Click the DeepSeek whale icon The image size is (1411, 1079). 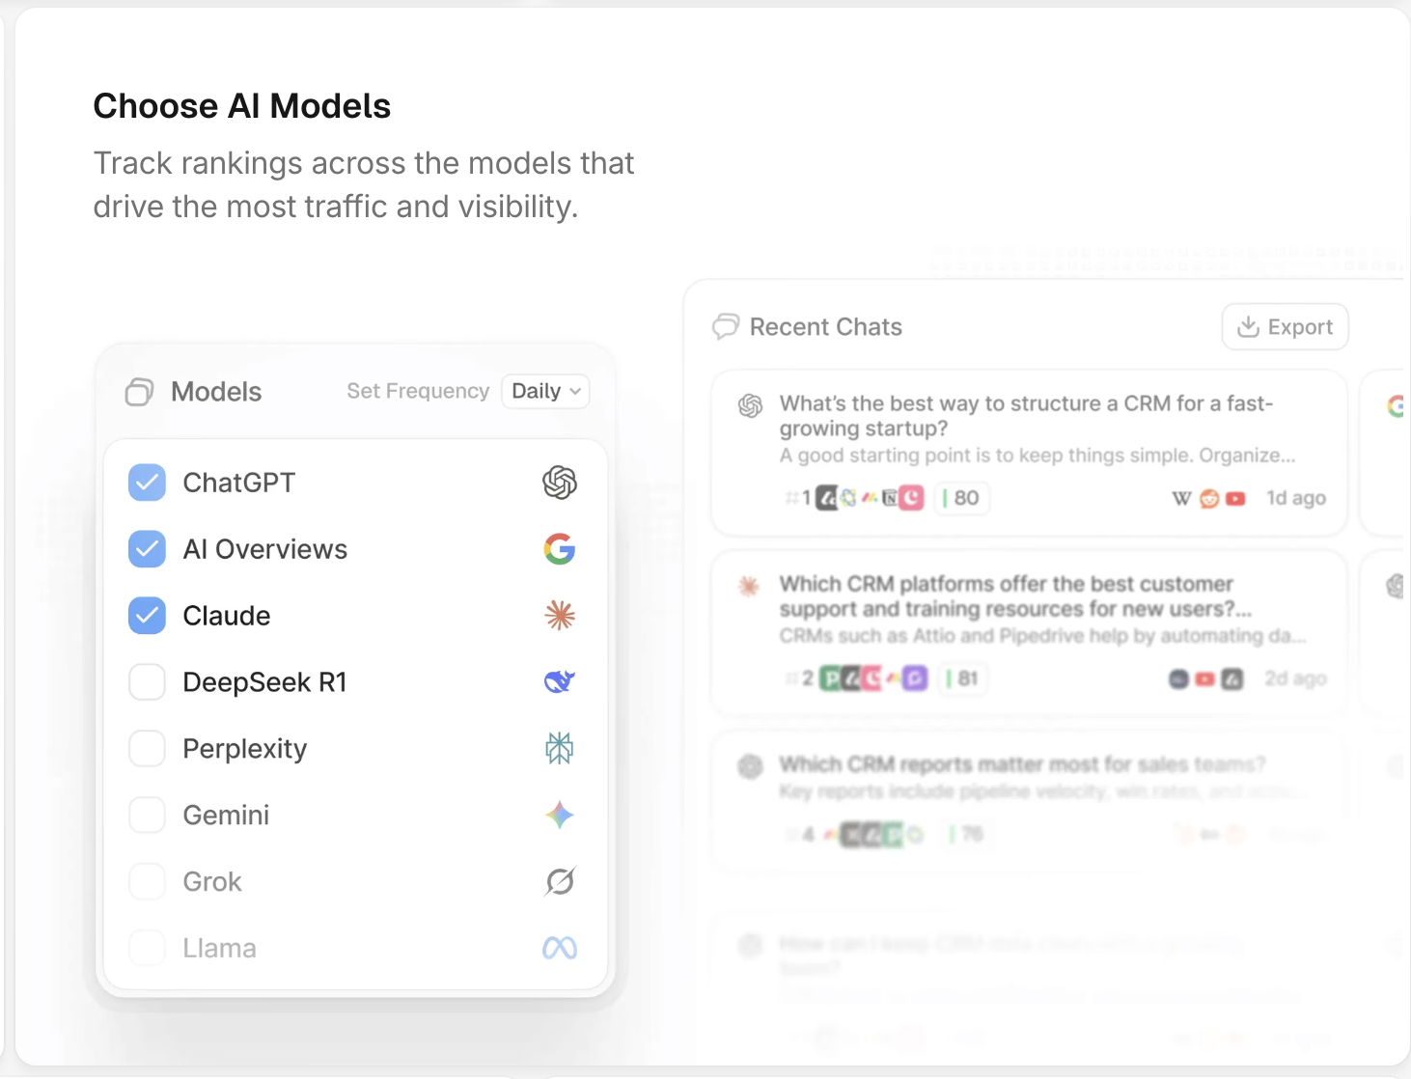(x=560, y=681)
